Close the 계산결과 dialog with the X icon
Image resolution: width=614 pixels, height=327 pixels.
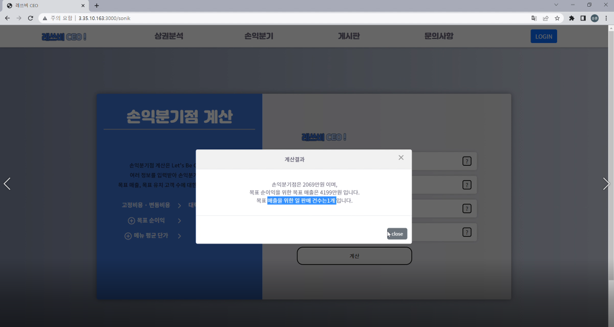point(401,158)
